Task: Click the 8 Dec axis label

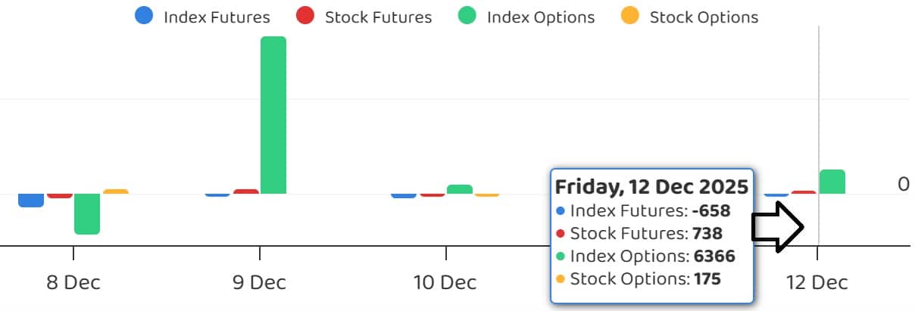Action: click(x=73, y=283)
